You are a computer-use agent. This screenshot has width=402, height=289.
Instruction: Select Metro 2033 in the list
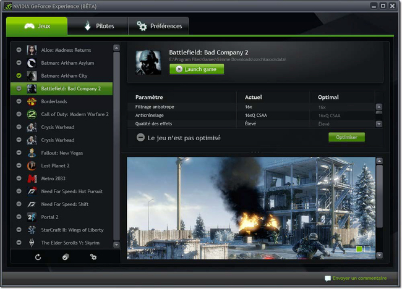[x=61, y=178]
